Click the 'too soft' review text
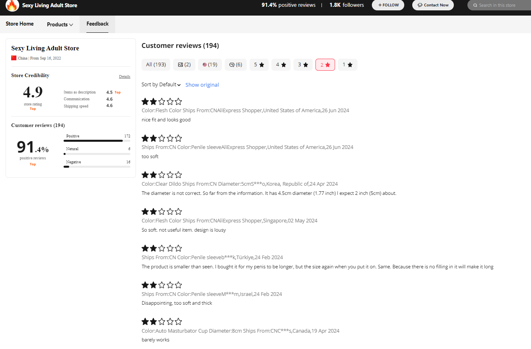 tap(150, 157)
